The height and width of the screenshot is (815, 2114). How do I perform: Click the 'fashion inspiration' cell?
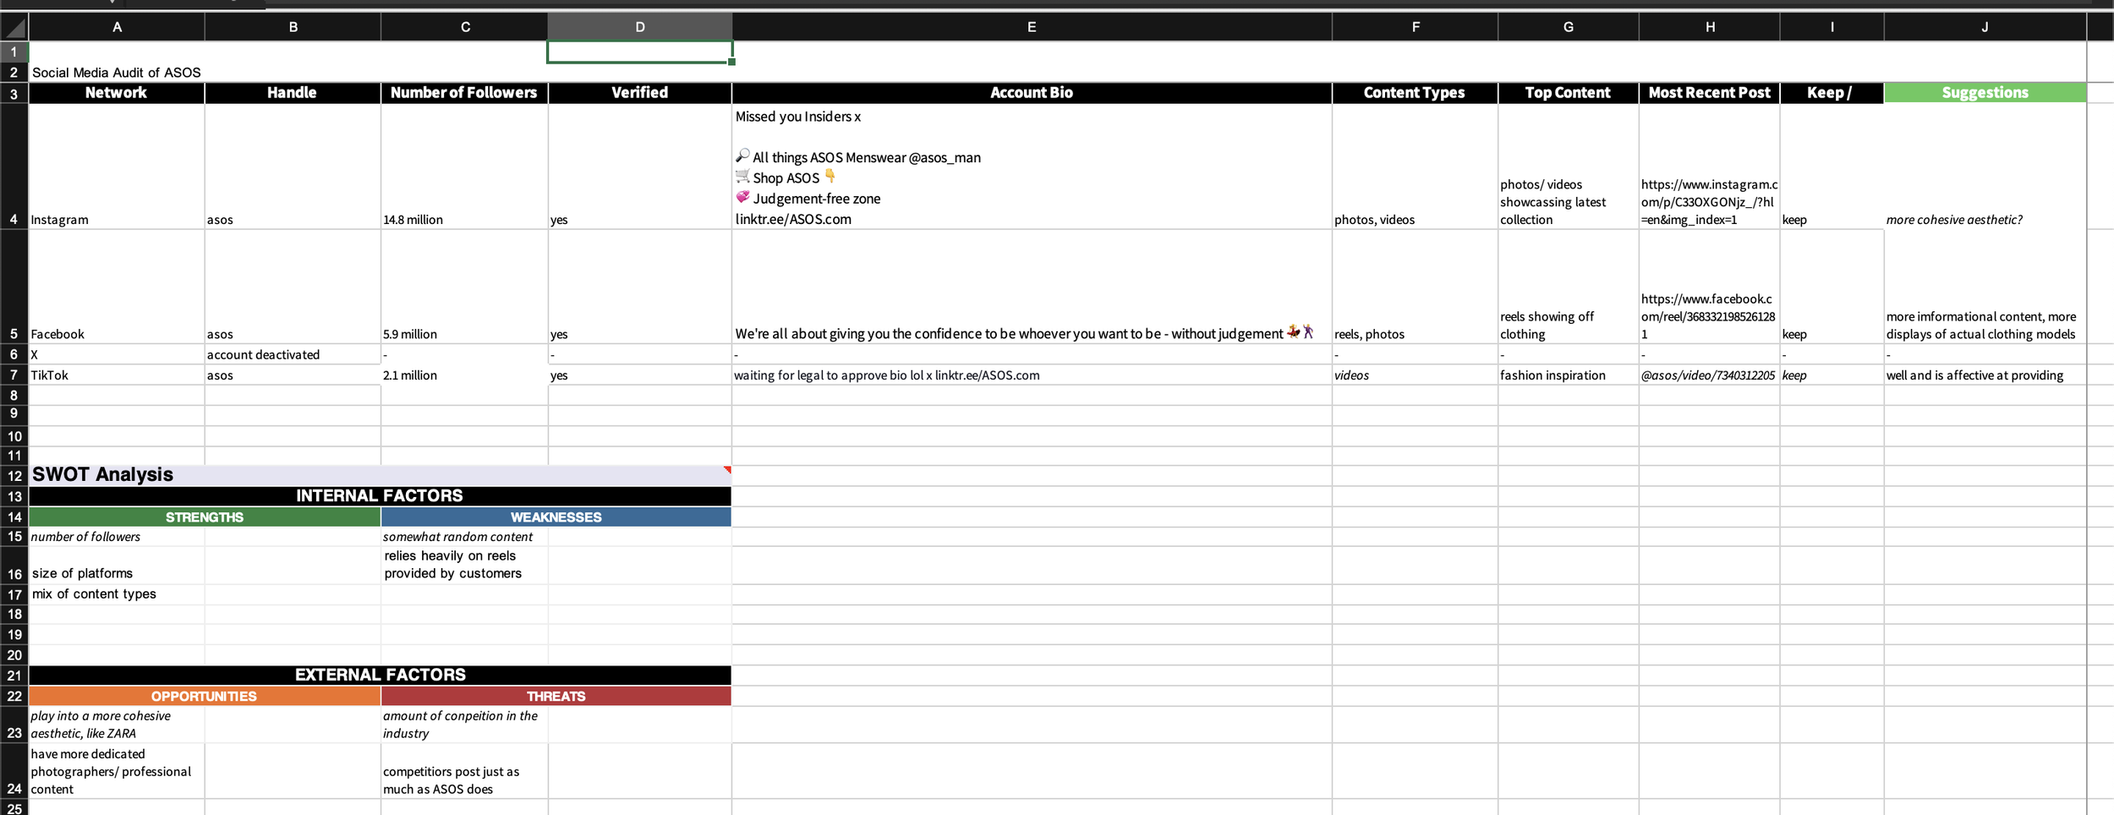point(1568,375)
